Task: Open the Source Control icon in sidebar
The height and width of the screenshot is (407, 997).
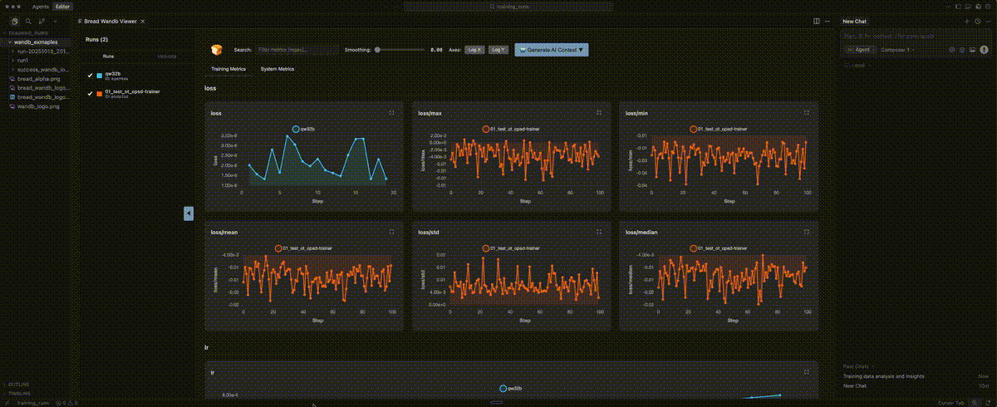Action: click(42, 20)
